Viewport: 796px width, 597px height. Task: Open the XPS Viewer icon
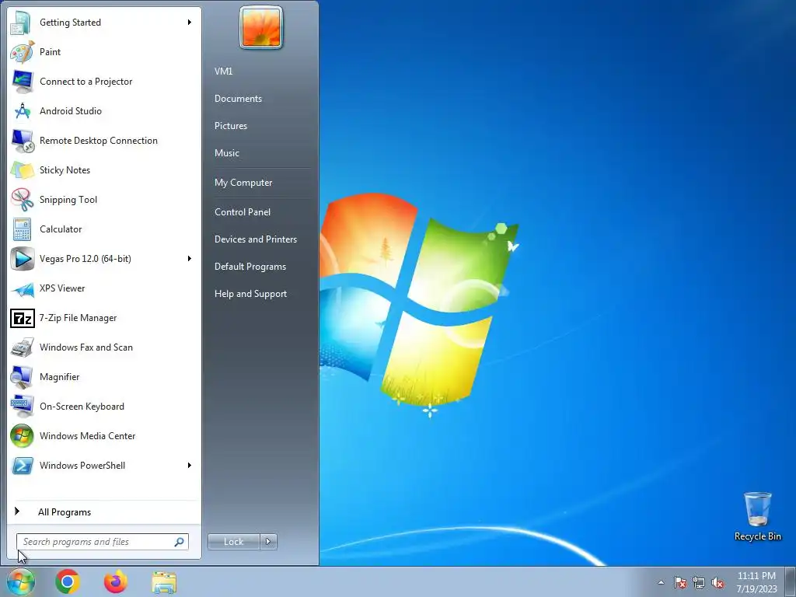23,288
